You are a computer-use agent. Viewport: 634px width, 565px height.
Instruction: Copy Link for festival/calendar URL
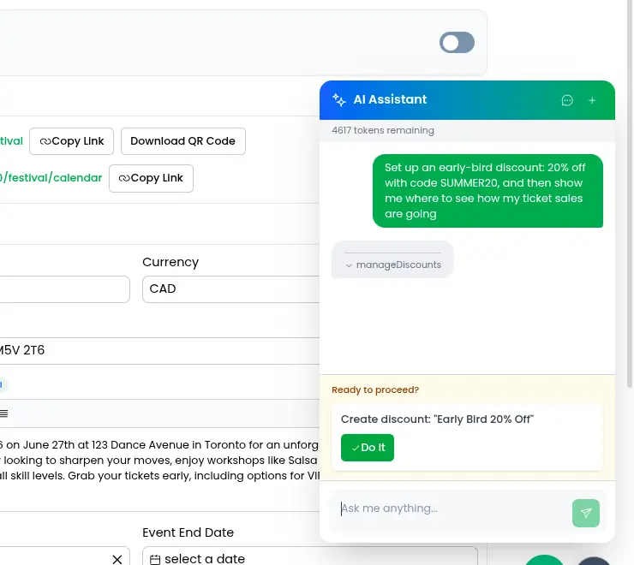[151, 178]
